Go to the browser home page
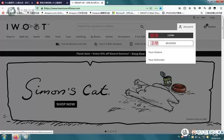224x140 pixels. tap(18, 8)
